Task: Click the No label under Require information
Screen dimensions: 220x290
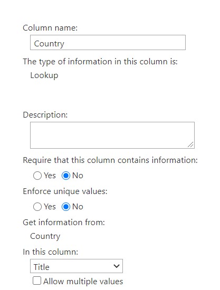Action: pyautogui.click(x=78, y=176)
